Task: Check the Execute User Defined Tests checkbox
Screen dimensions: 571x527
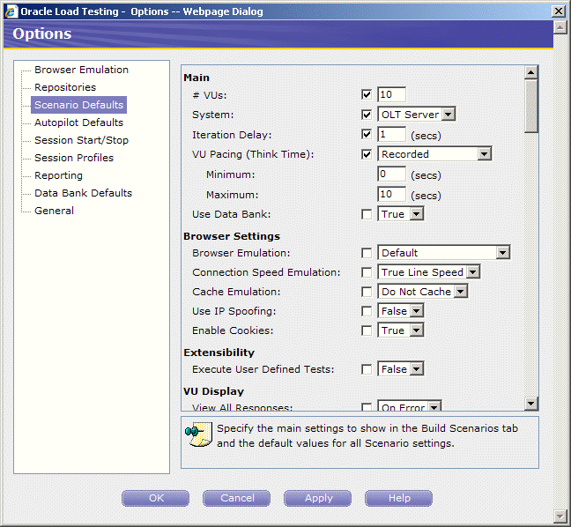Action: coord(367,369)
